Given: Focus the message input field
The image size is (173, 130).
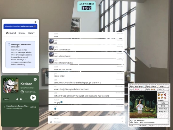Looking at the screenshot, I should click(x=86, y=122).
